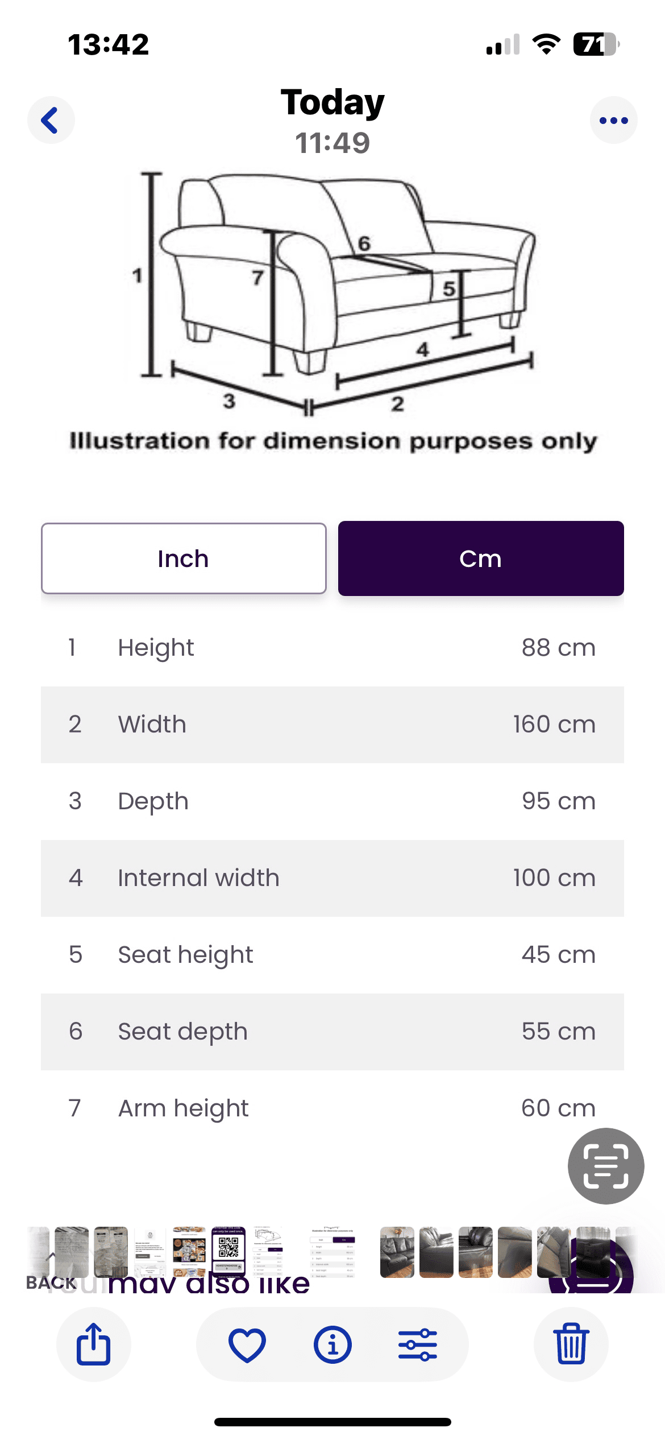This screenshot has width=665, height=1440.
Task: Delete the photo with the trash icon
Action: [571, 1344]
